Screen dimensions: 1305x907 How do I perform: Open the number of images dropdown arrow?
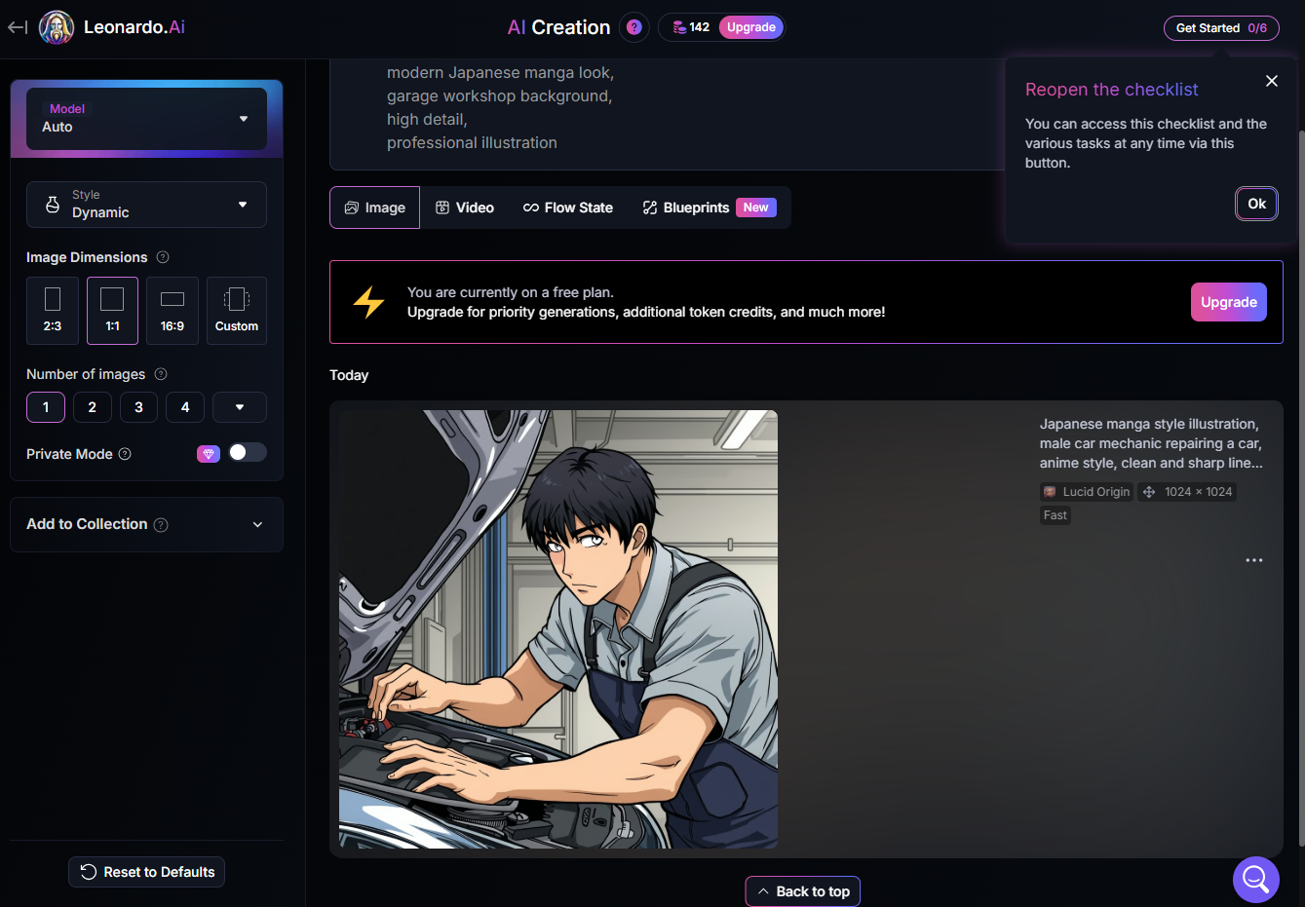pyautogui.click(x=239, y=406)
